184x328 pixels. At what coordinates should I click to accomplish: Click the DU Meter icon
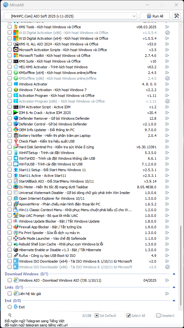pyautogui.click(x=16, y=187)
